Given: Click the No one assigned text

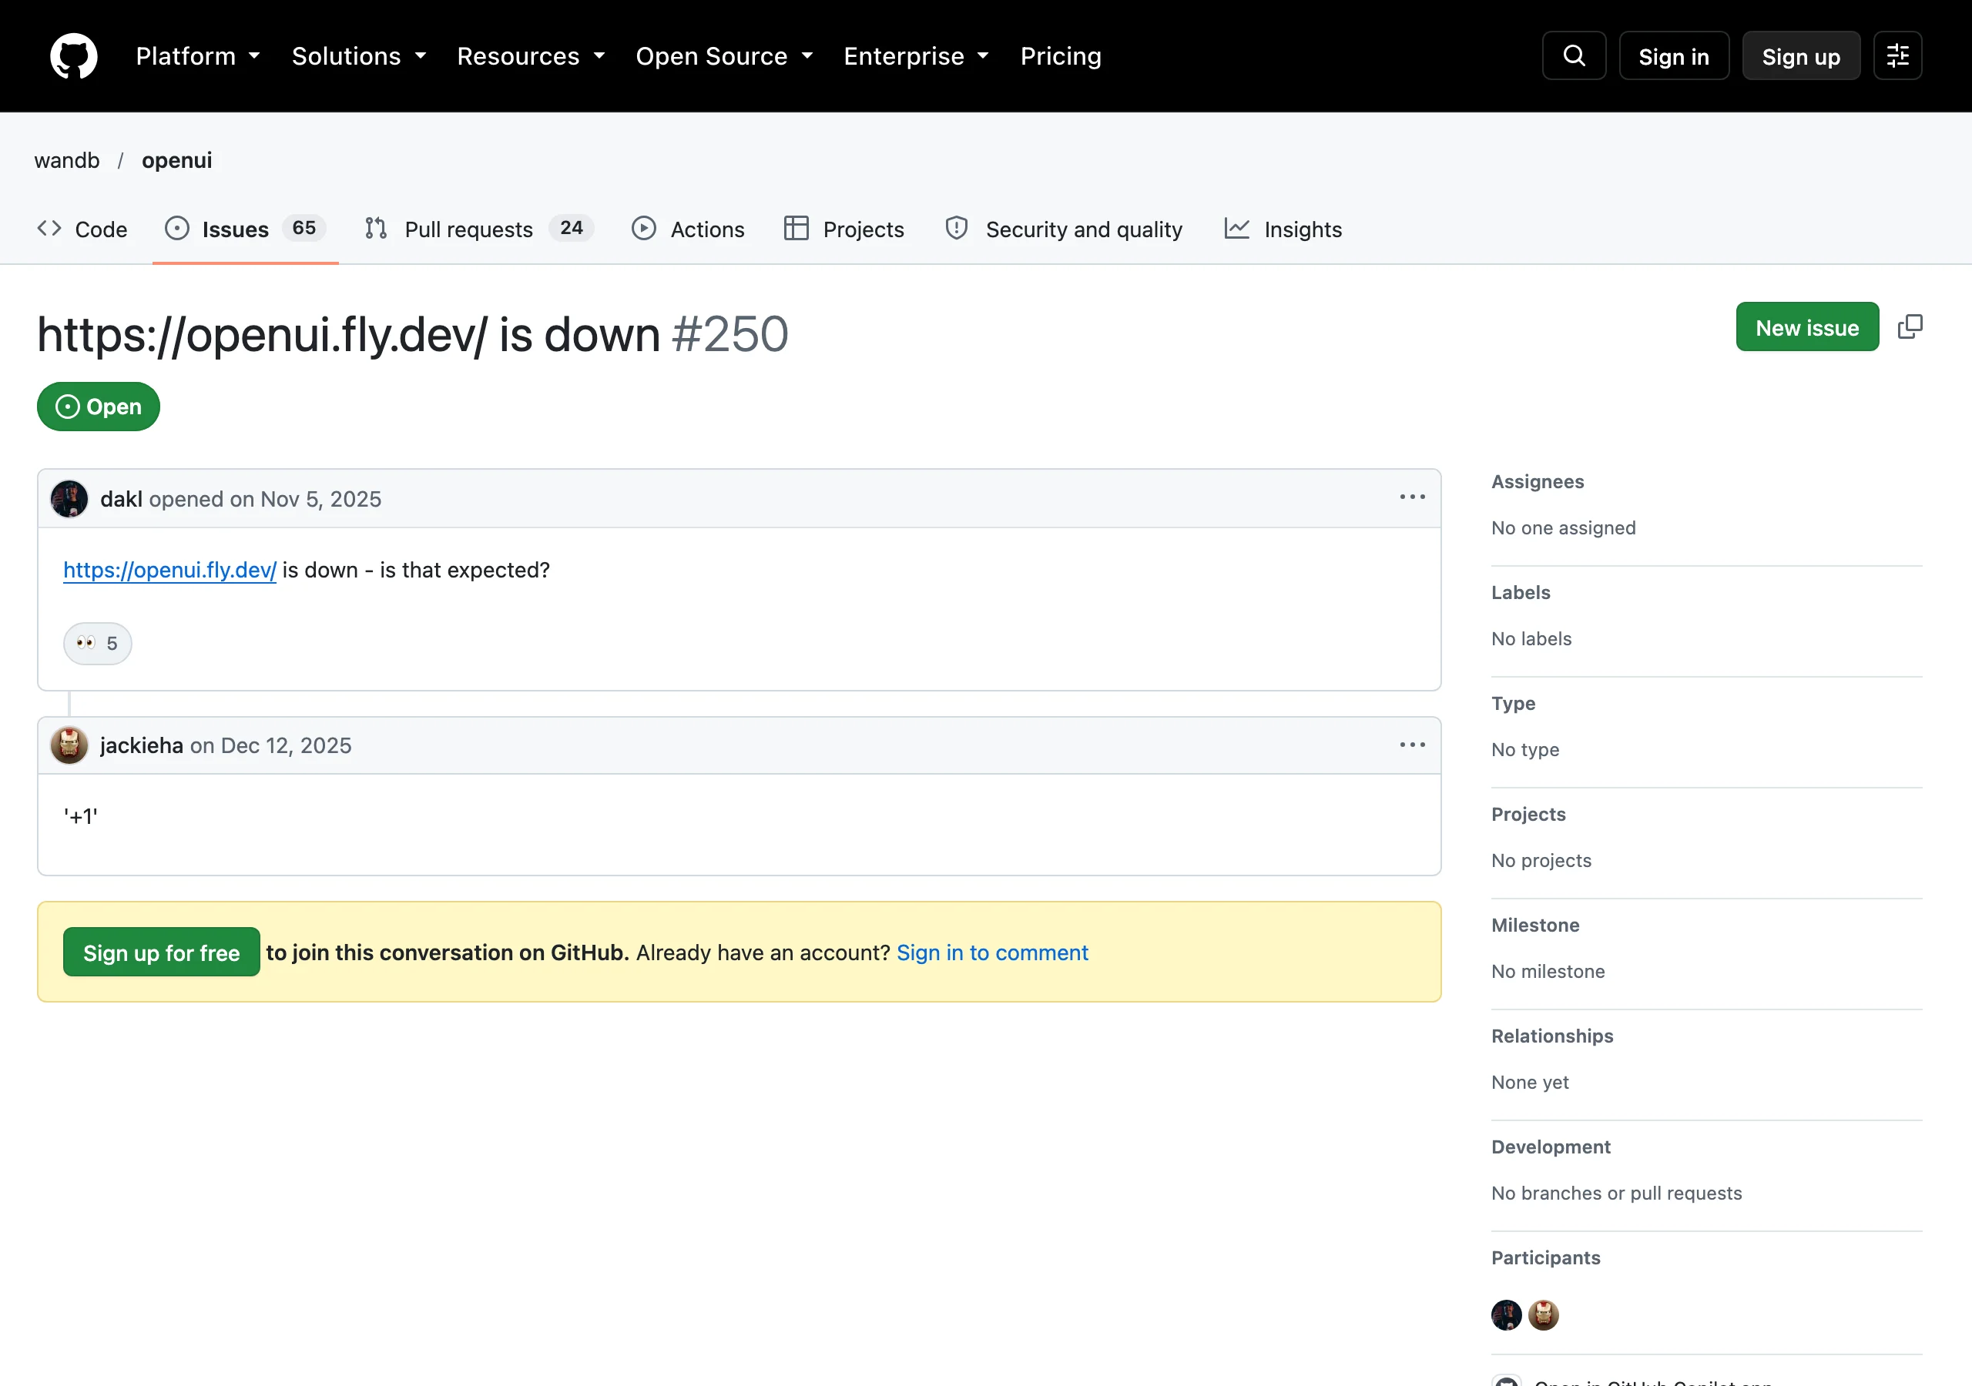Looking at the screenshot, I should pyautogui.click(x=1563, y=528).
